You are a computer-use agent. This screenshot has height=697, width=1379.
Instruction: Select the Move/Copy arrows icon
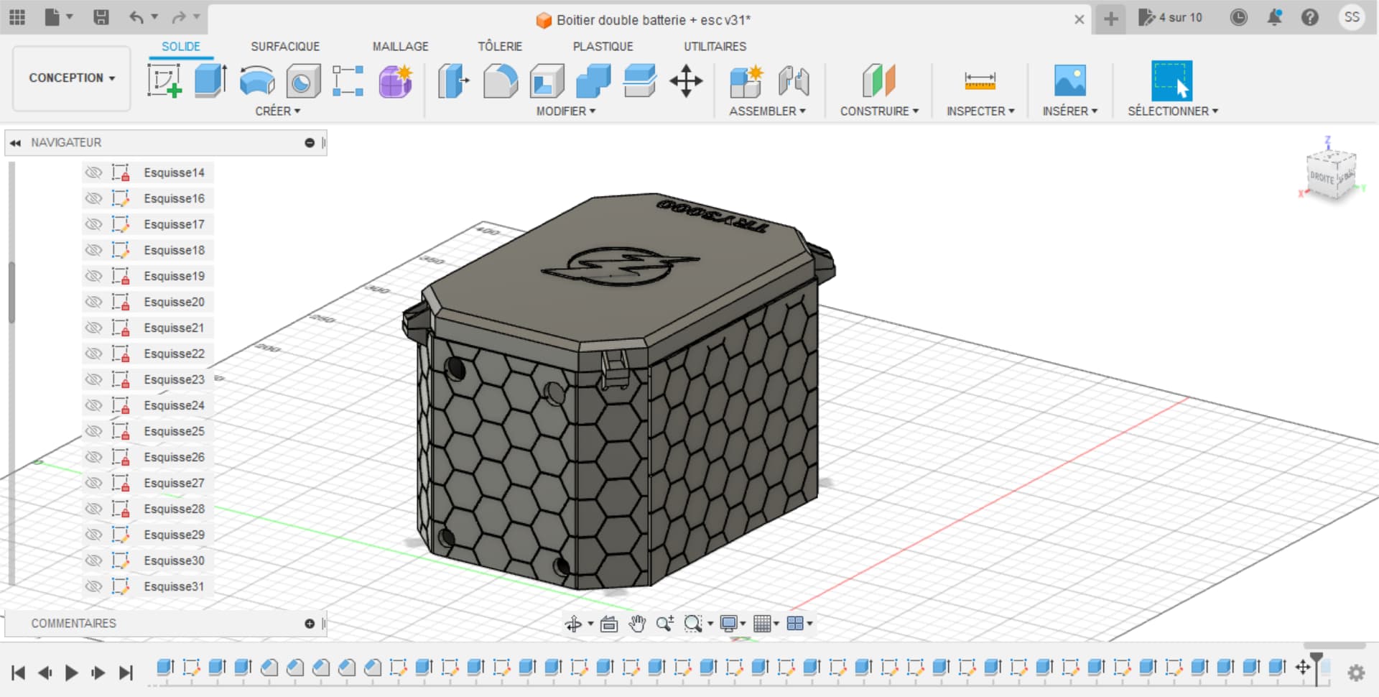tap(686, 80)
